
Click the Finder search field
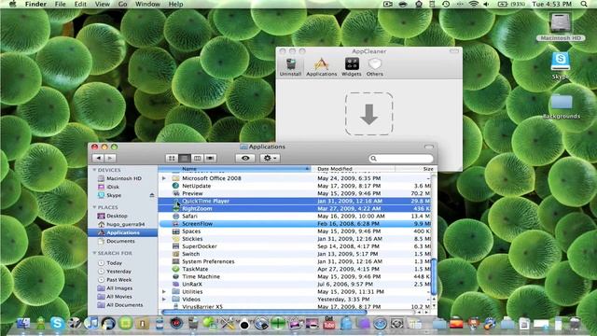pyautogui.click(x=401, y=158)
